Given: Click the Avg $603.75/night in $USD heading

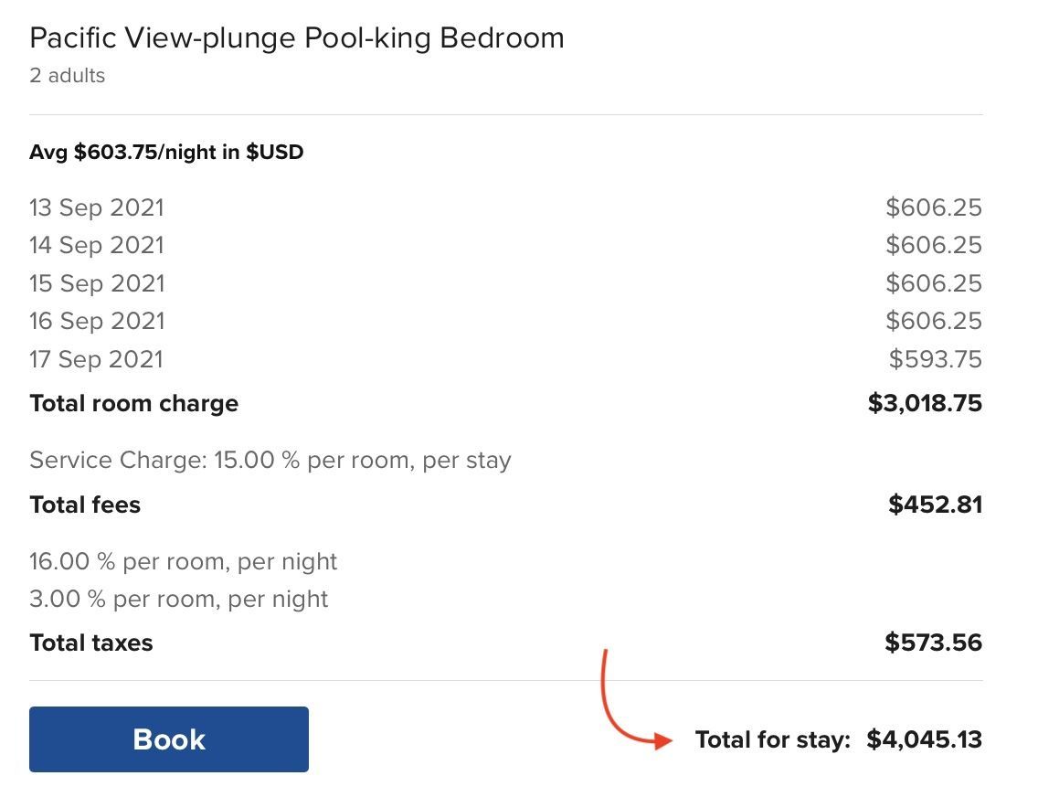Looking at the screenshot, I should click(166, 153).
